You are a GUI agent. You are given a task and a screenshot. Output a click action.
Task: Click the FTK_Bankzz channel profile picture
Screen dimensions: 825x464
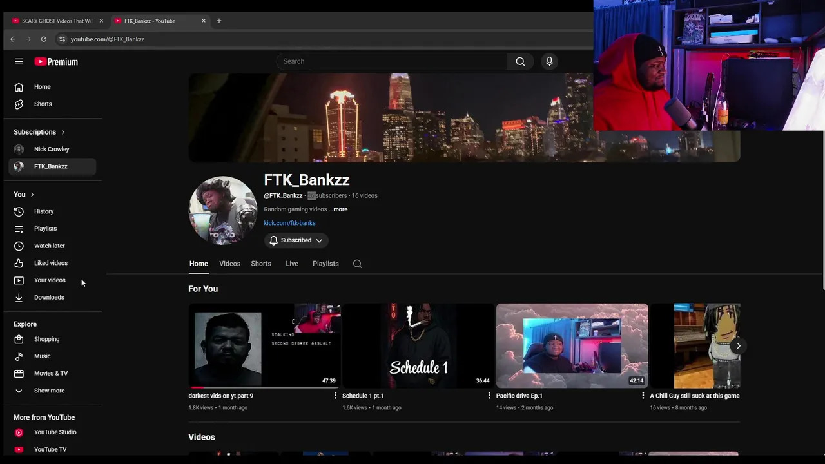point(223,211)
